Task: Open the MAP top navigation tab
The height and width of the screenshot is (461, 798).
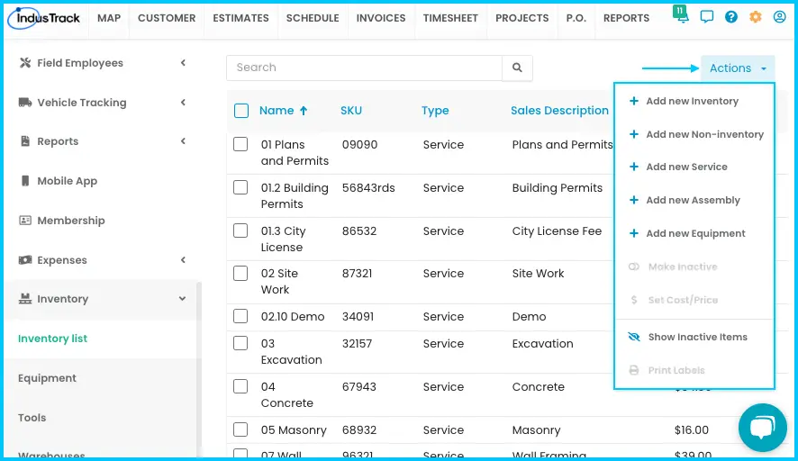Action: tap(109, 18)
